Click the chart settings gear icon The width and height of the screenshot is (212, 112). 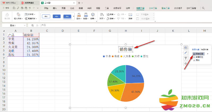pyautogui.click(x=185, y=64)
